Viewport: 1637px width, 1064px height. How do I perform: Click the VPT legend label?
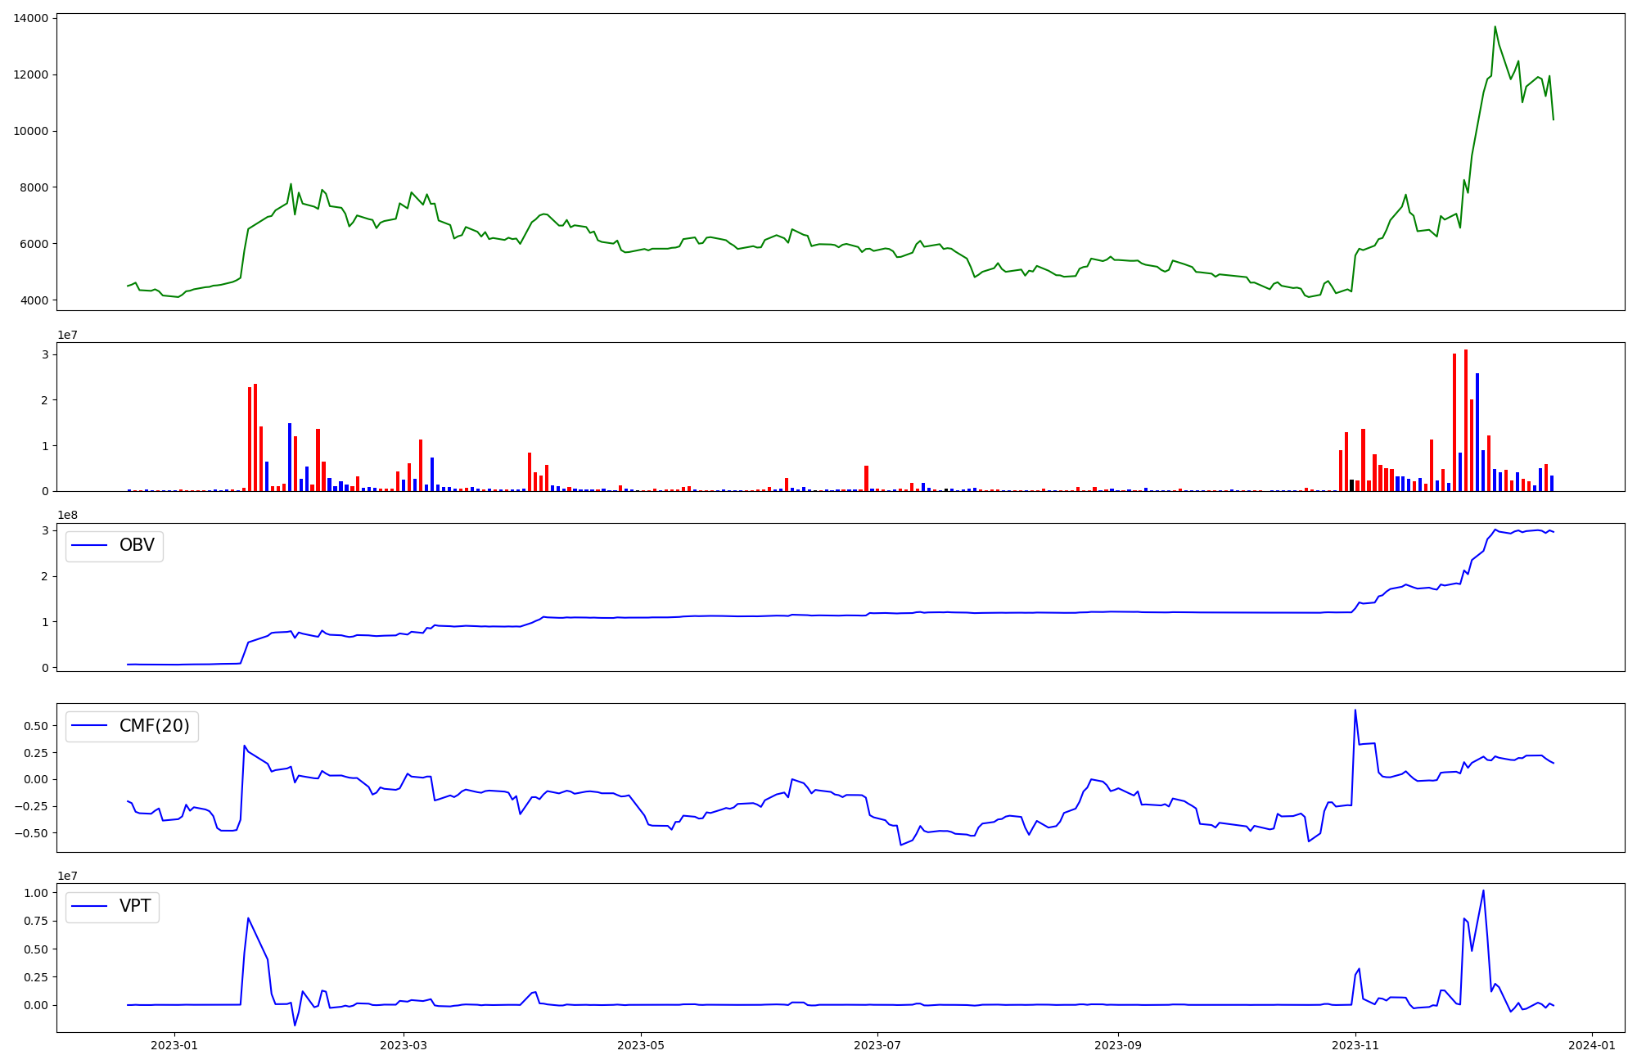point(135,906)
